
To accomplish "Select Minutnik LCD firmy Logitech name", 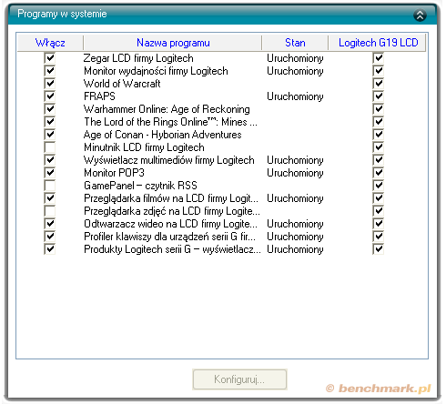I will tap(144, 147).
